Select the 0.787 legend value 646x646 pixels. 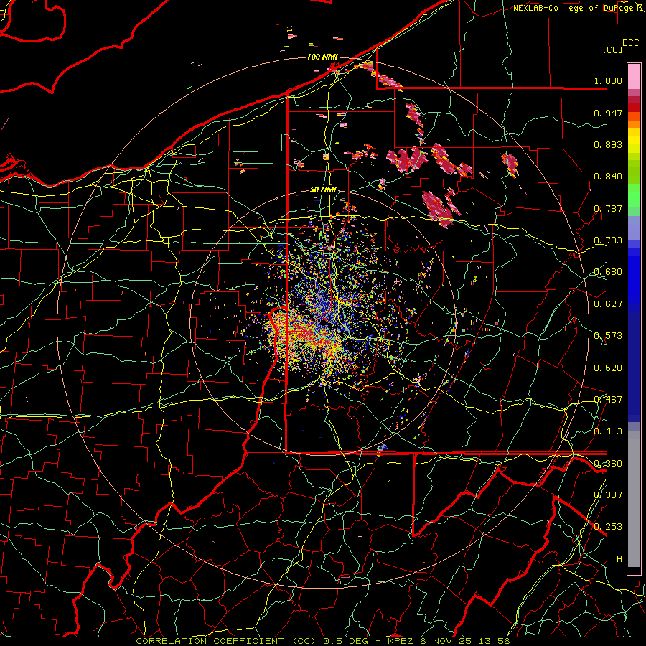tap(608, 208)
